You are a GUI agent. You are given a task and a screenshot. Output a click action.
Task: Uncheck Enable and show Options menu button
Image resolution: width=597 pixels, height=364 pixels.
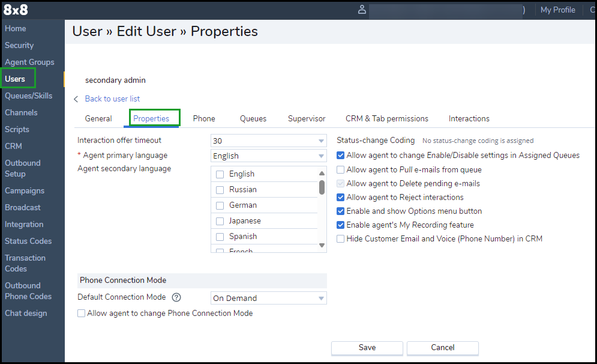(340, 211)
